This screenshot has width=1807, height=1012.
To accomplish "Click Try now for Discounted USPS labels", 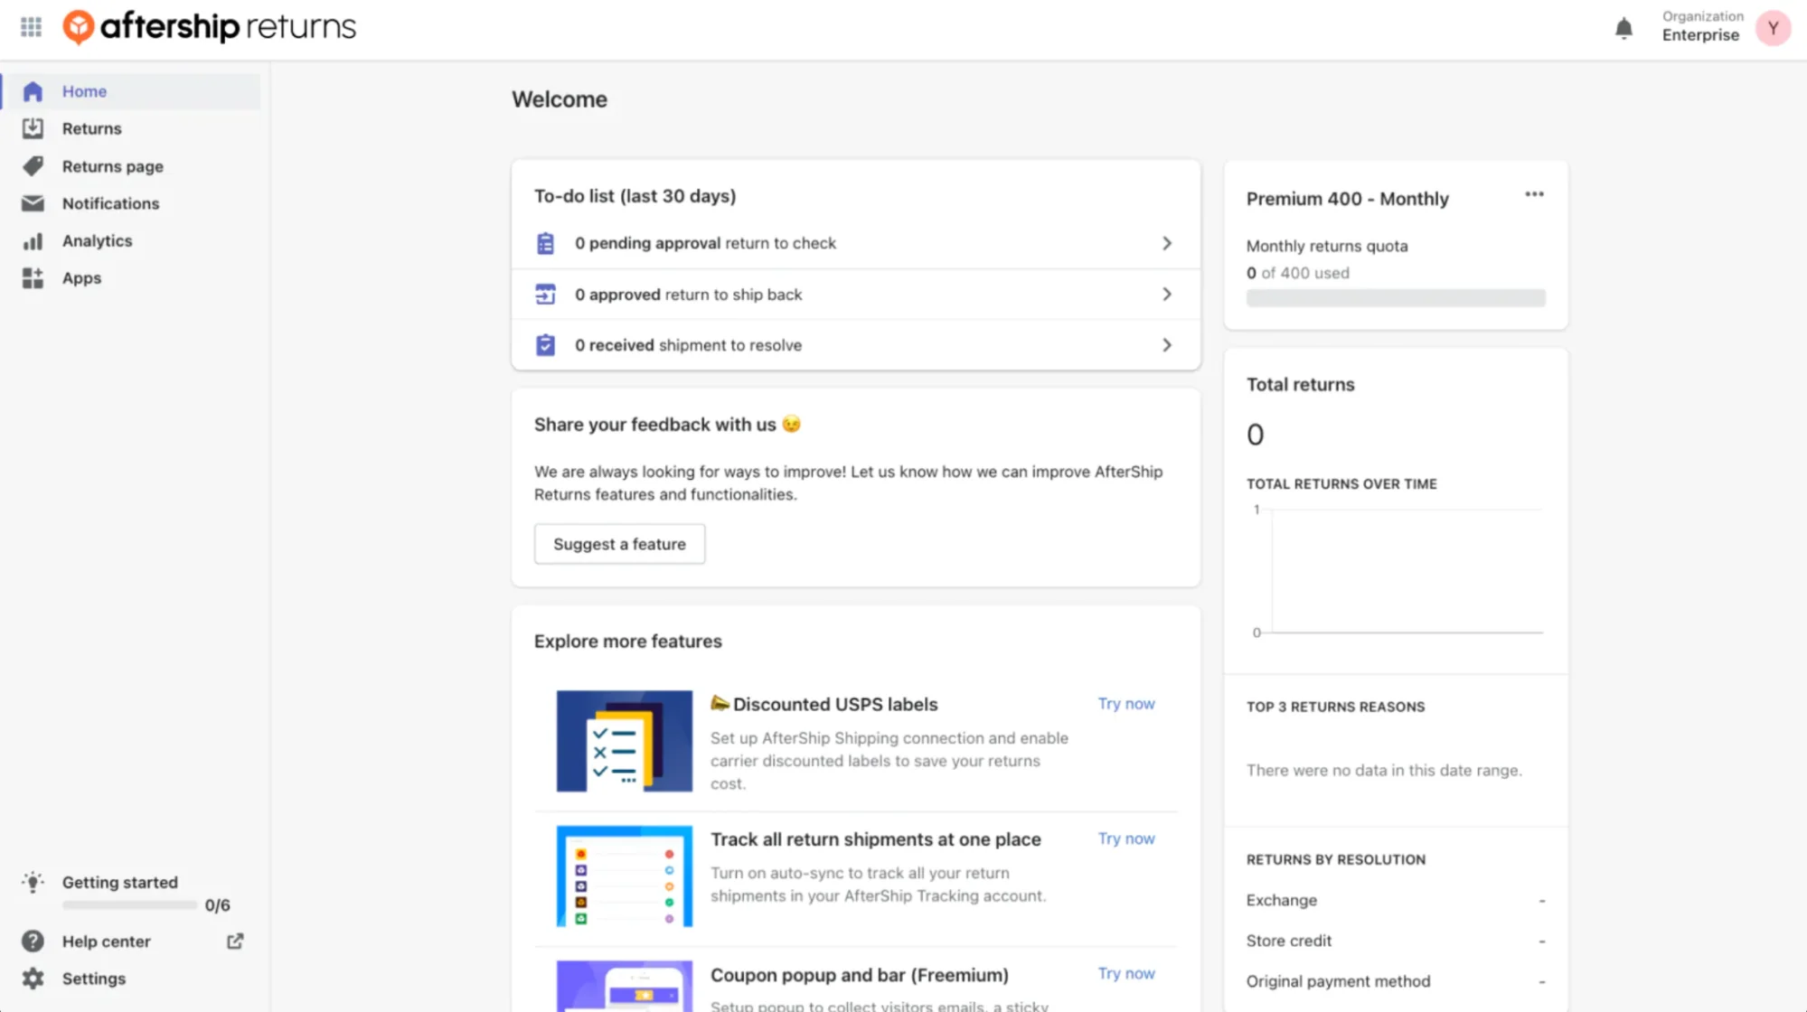I will [1125, 704].
